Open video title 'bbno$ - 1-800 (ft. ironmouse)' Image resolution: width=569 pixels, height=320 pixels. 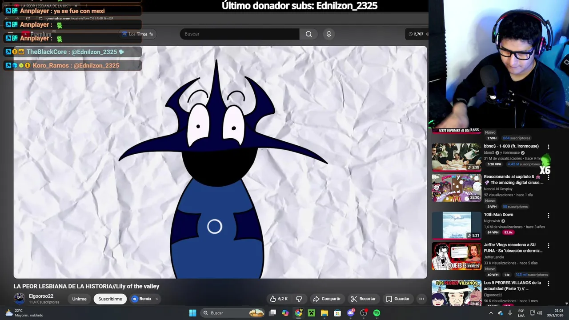[x=511, y=146]
